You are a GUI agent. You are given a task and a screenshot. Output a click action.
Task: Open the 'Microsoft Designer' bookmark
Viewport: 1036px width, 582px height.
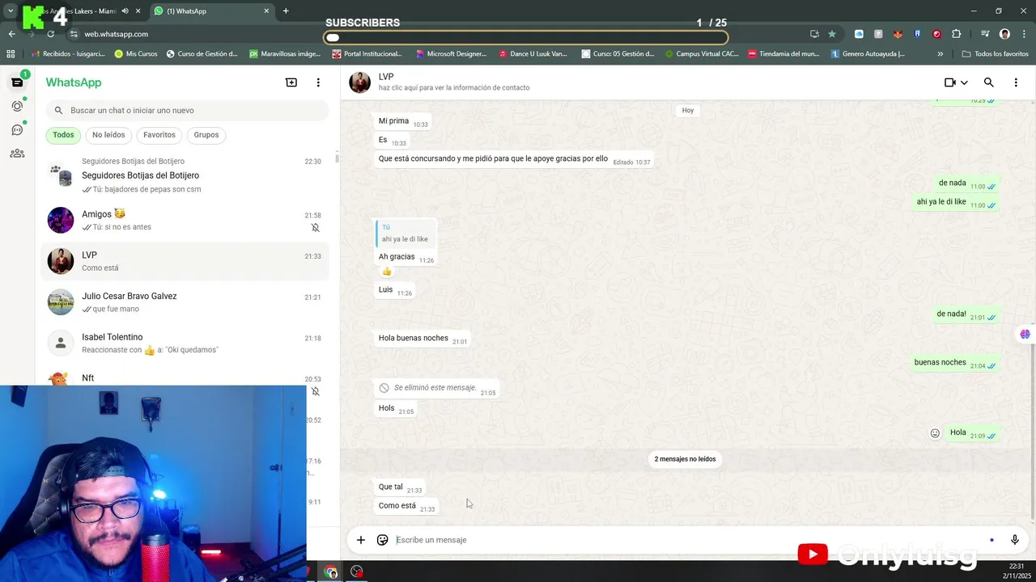pos(451,54)
